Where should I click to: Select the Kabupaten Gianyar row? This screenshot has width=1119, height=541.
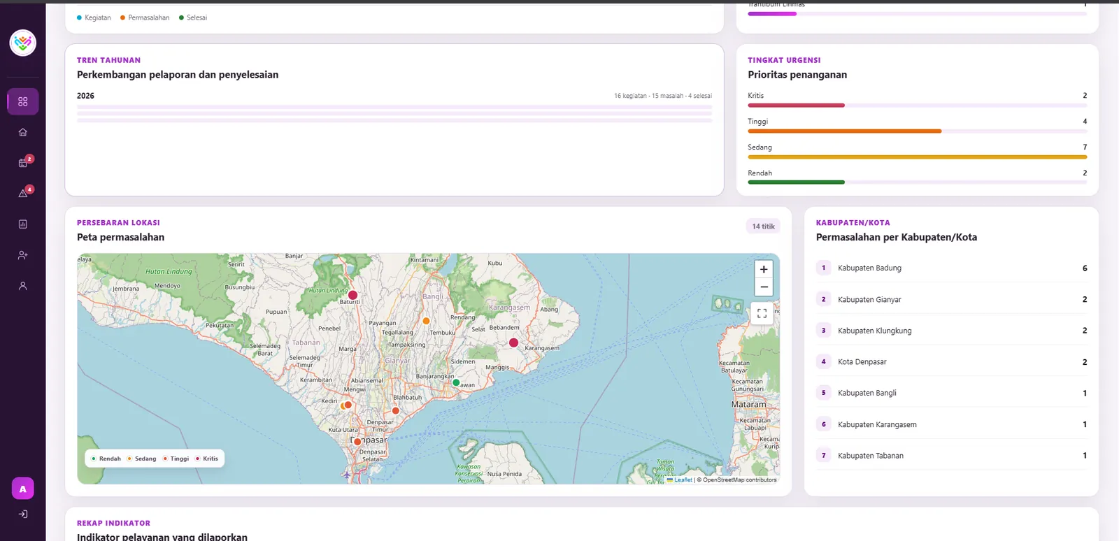point(951,299)
